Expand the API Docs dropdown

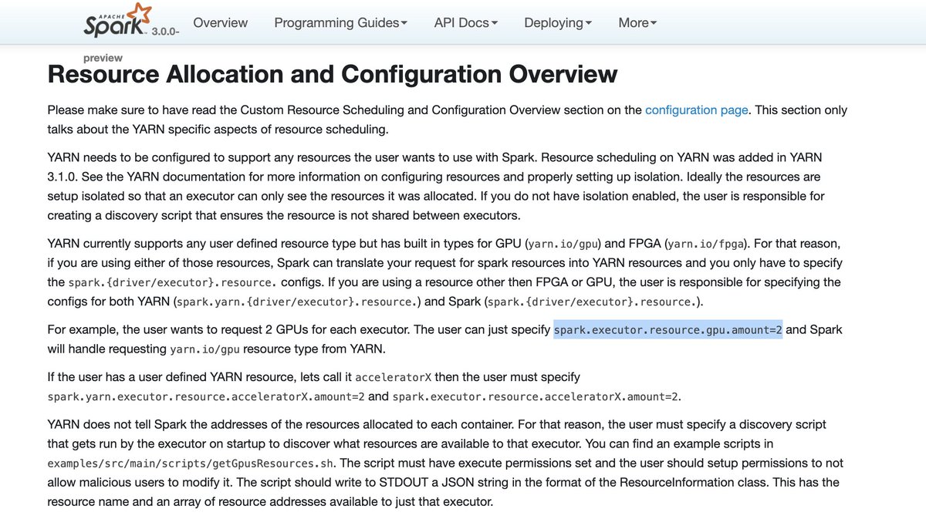coord(466,23)
